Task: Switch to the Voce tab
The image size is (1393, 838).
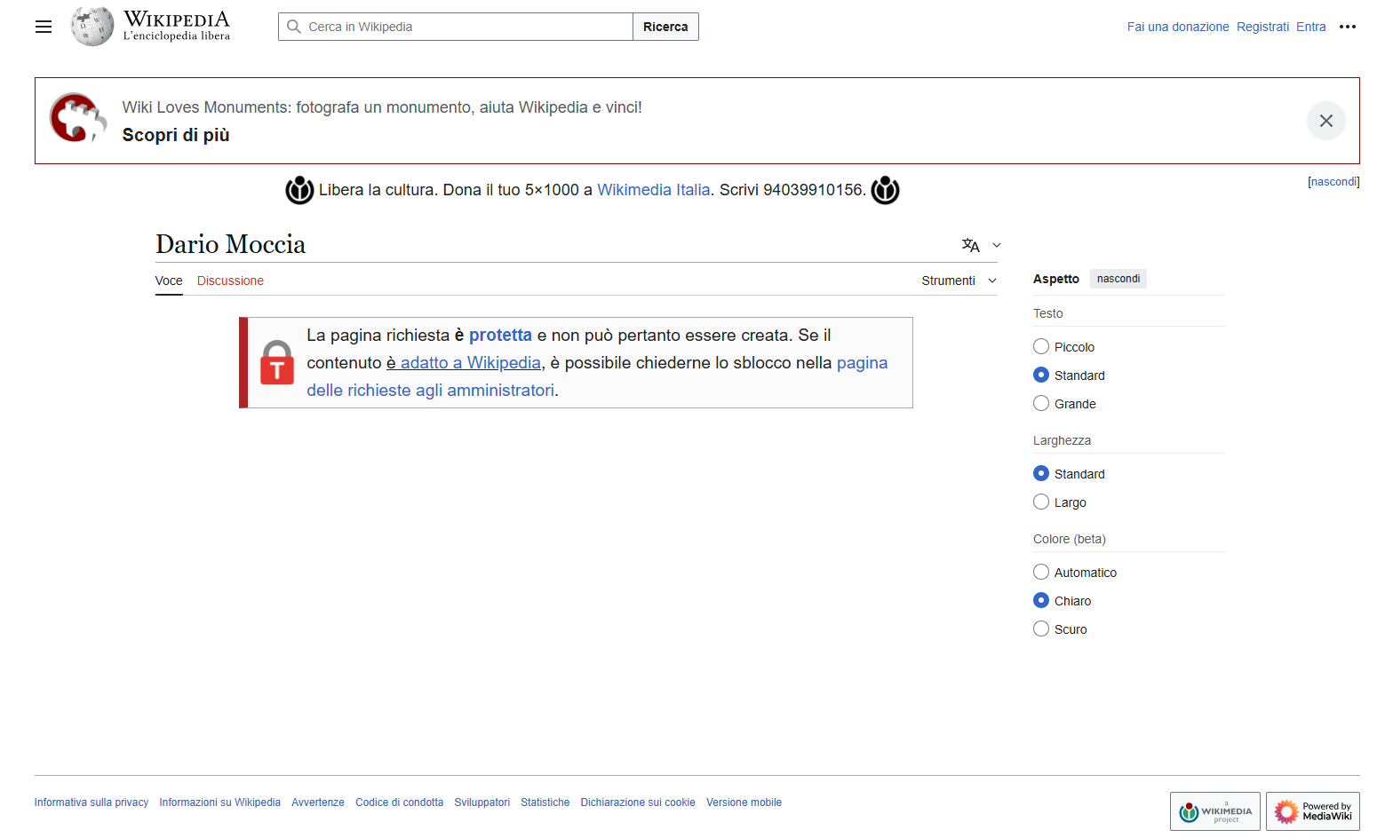Action: tap(169, 281)
